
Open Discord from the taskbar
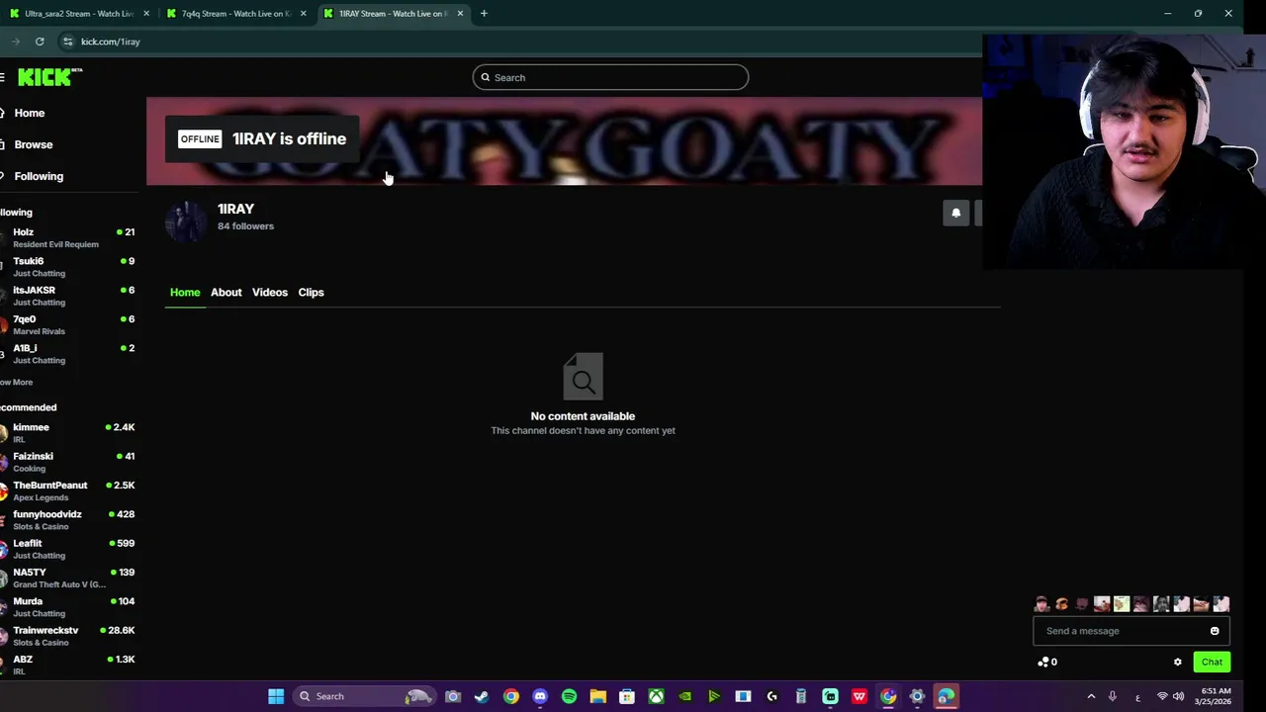pyautogui.click(x=540, y=696)
